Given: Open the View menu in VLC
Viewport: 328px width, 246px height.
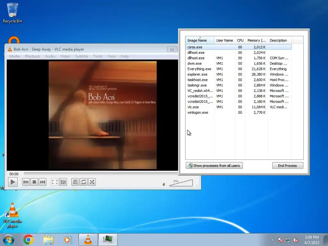Looking at the screenshot, I should 111,56.
